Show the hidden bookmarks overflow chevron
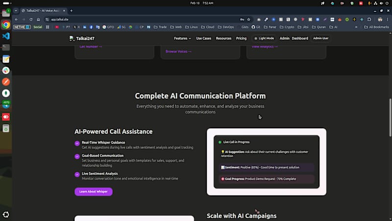This screenshot has height=221, width=392. point(356,27)
